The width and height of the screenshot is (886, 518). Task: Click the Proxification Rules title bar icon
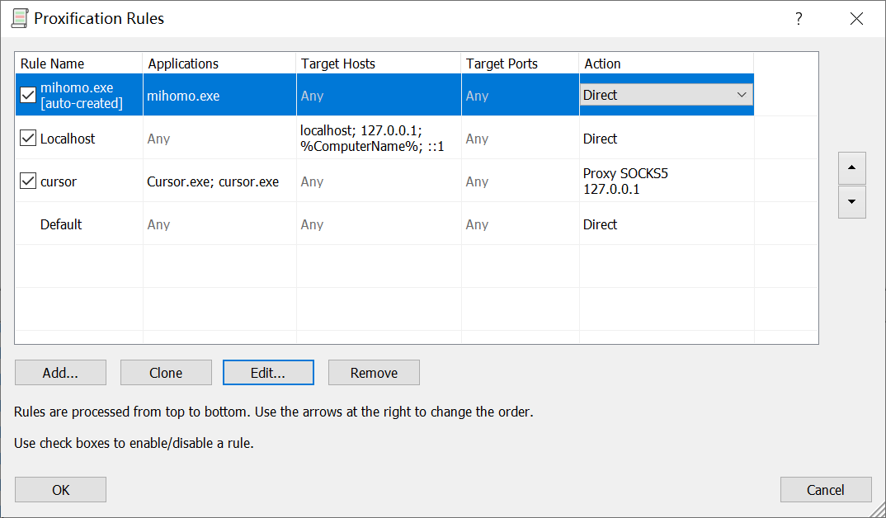tap(20, 18)
